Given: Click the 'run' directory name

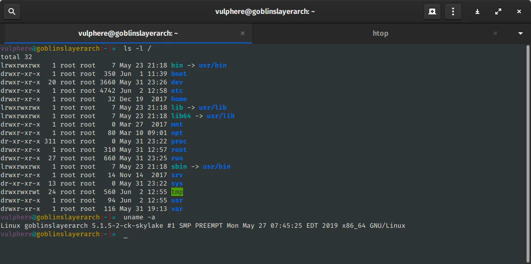Looking at the screenshot, I should coord(177,158).
